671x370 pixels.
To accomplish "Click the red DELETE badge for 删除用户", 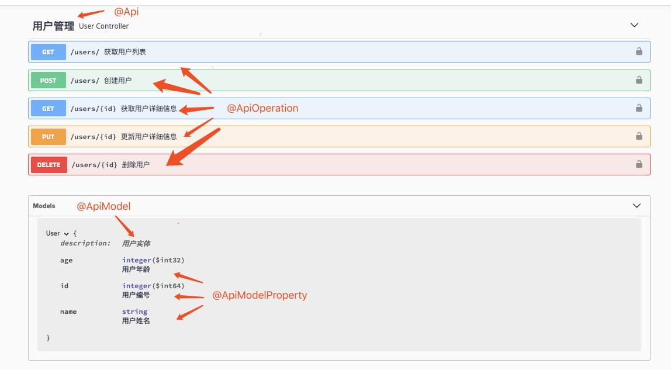I will point(49,165).
